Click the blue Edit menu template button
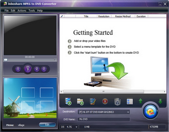 click(47, 125)
